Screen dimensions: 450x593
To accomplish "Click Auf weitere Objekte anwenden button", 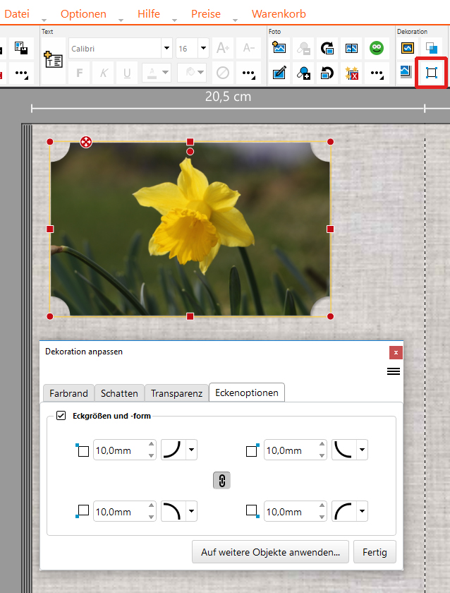I will [270, 551].
